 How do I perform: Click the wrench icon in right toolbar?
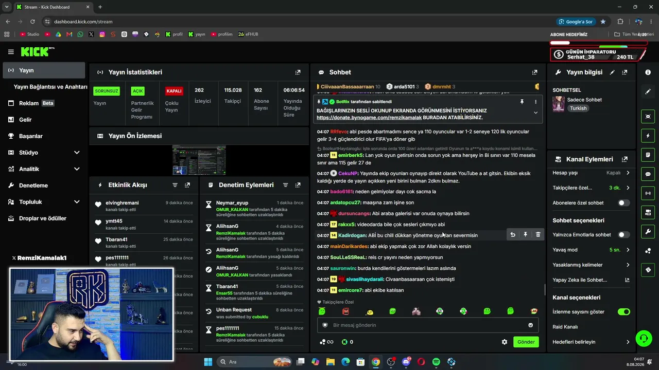(x=648, y=232)
